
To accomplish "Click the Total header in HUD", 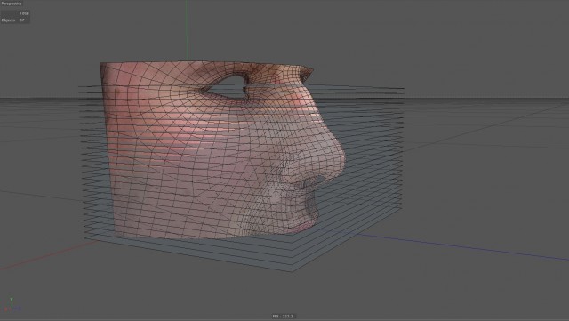I will tap(24, 13).
